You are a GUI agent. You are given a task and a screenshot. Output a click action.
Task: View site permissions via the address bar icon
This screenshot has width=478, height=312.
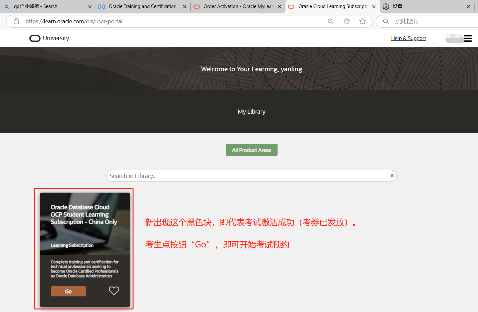point(16,21)
